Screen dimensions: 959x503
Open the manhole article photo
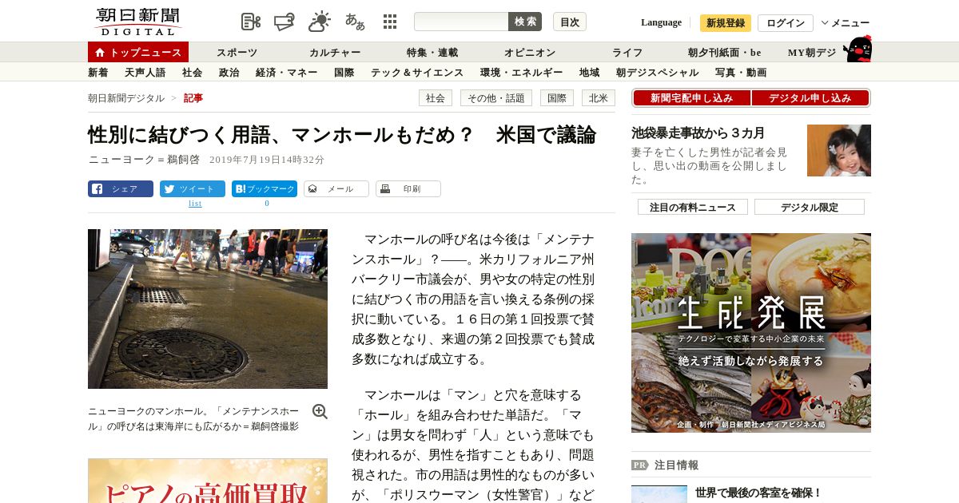pyautogui.click(x=208, y=309)
